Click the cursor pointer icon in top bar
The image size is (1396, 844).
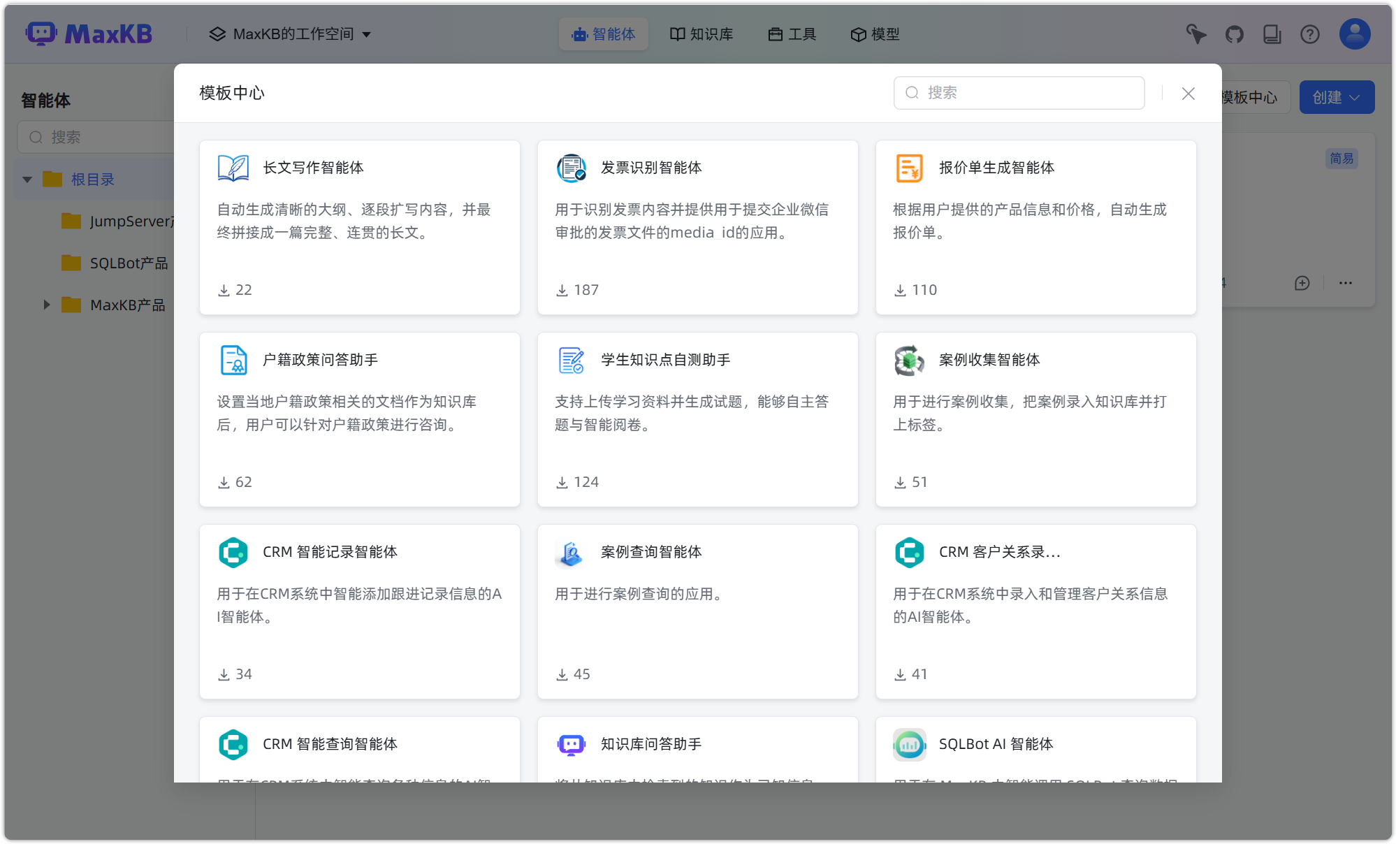pyautogui.click(x=1195, y=34)
